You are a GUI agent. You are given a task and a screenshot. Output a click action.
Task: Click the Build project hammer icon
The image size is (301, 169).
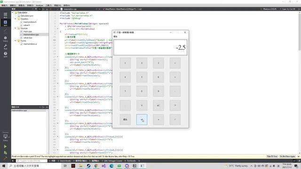click(5, 158)
